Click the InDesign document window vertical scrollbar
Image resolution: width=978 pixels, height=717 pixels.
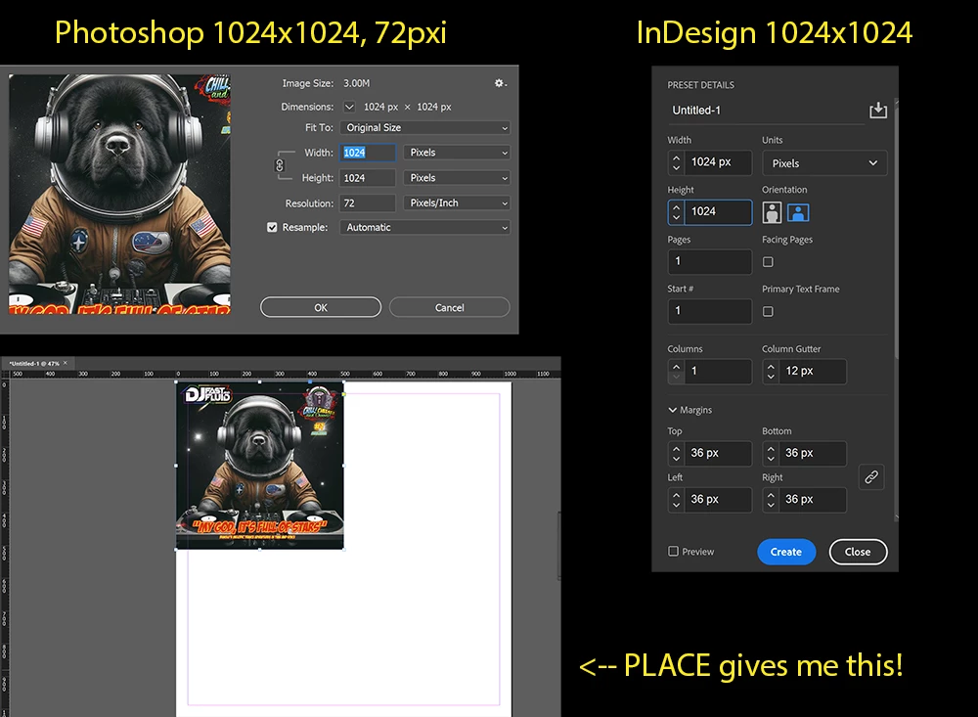click(x=558, y=546)
